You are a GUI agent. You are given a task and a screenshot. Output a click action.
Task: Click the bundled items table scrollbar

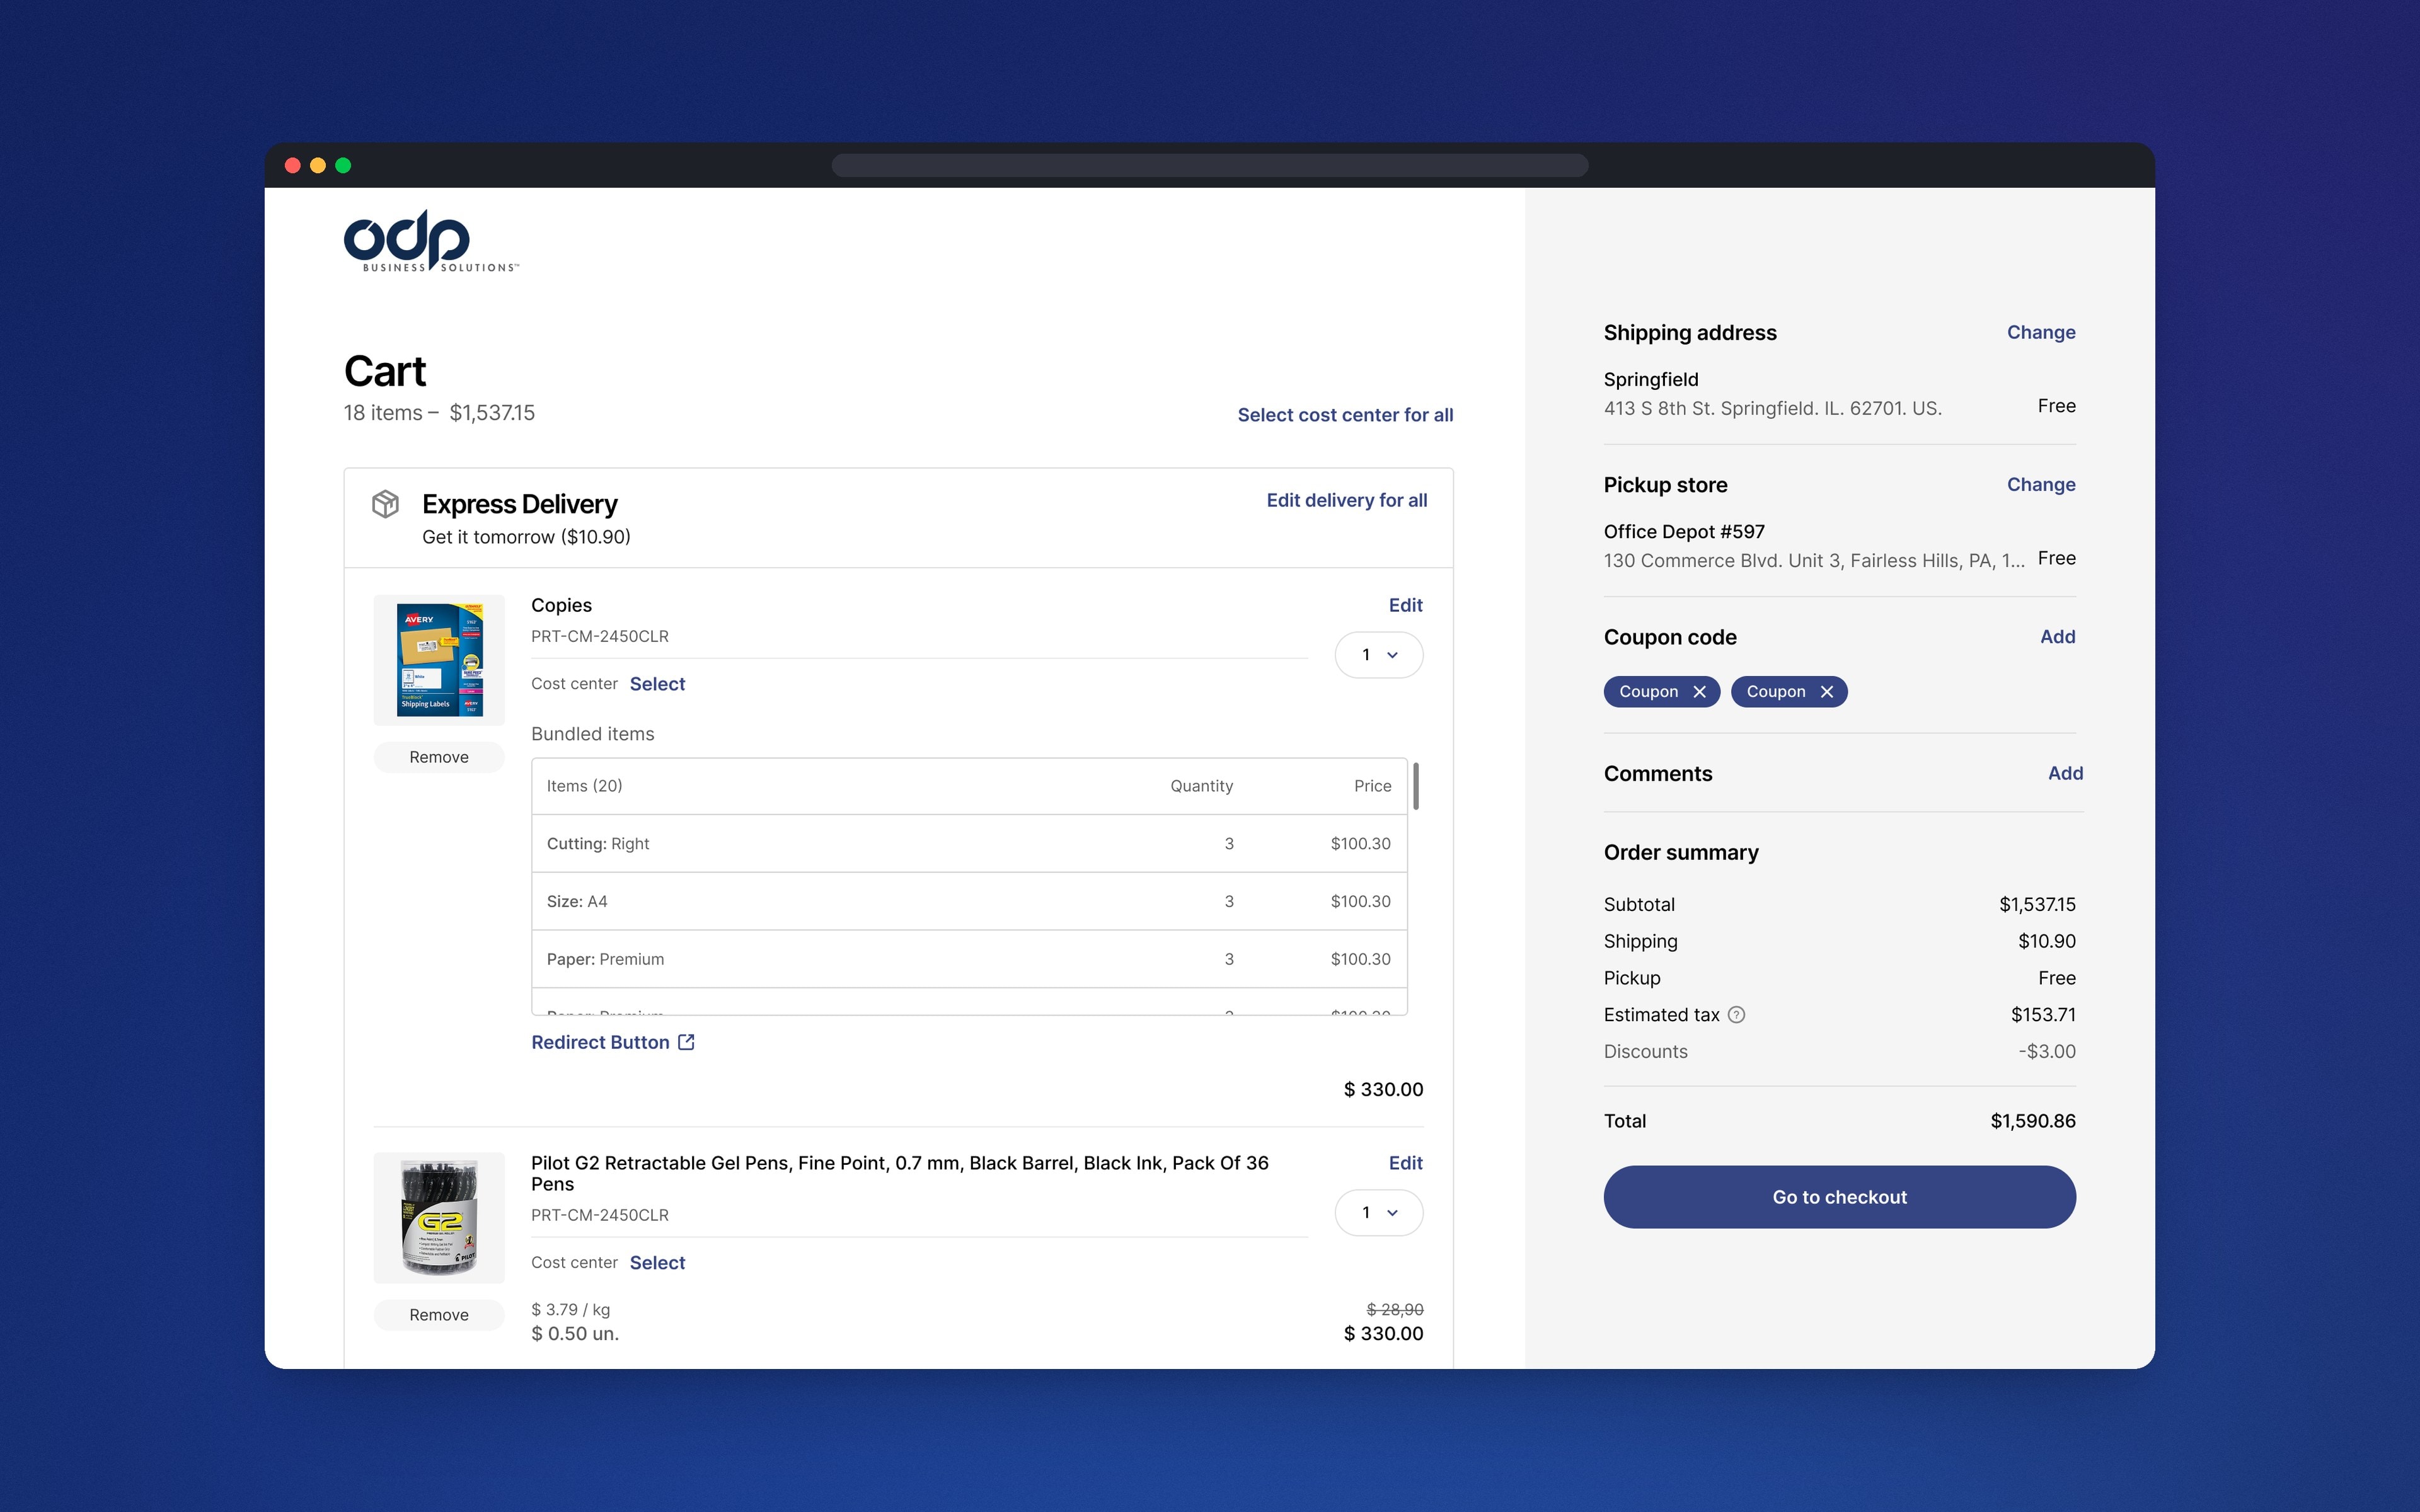(1416, 786)
